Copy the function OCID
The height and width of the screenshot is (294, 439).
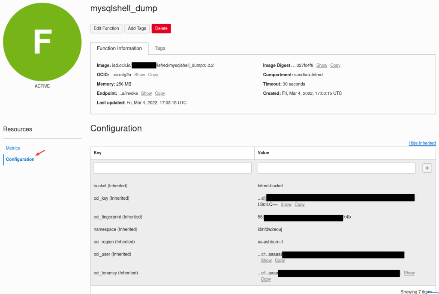pyautogui.click(x=153, y=75)
